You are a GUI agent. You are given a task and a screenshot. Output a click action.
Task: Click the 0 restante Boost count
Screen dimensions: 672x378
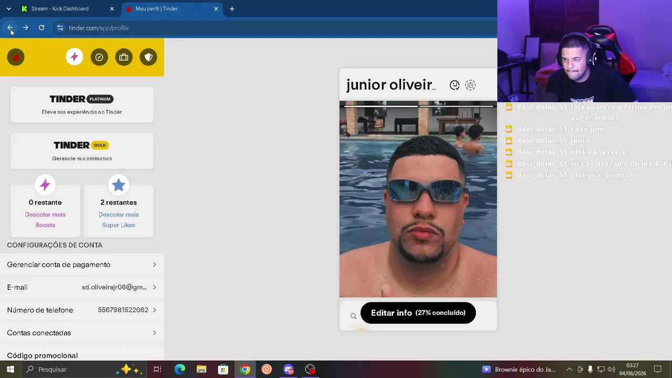[x=45, y=203]
